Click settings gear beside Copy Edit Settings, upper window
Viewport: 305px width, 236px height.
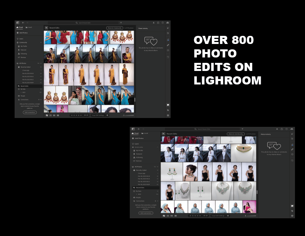[107, 115]
